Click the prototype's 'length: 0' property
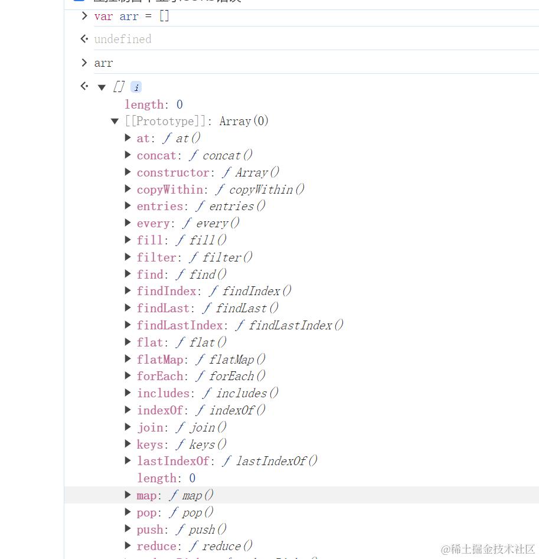The image size is (539, 559). coord(166,478)
